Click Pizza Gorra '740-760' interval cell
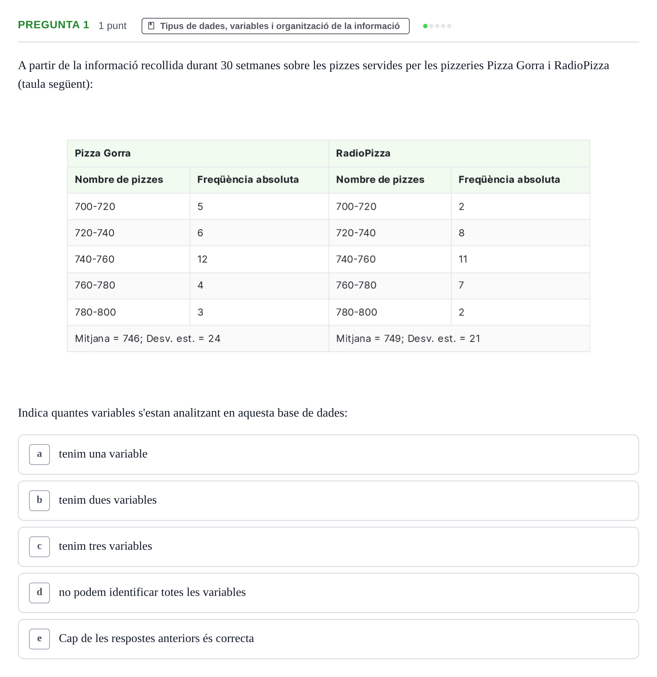Viewport: 657px width, 677px height. pyautogui.click(x=128, y=259)
